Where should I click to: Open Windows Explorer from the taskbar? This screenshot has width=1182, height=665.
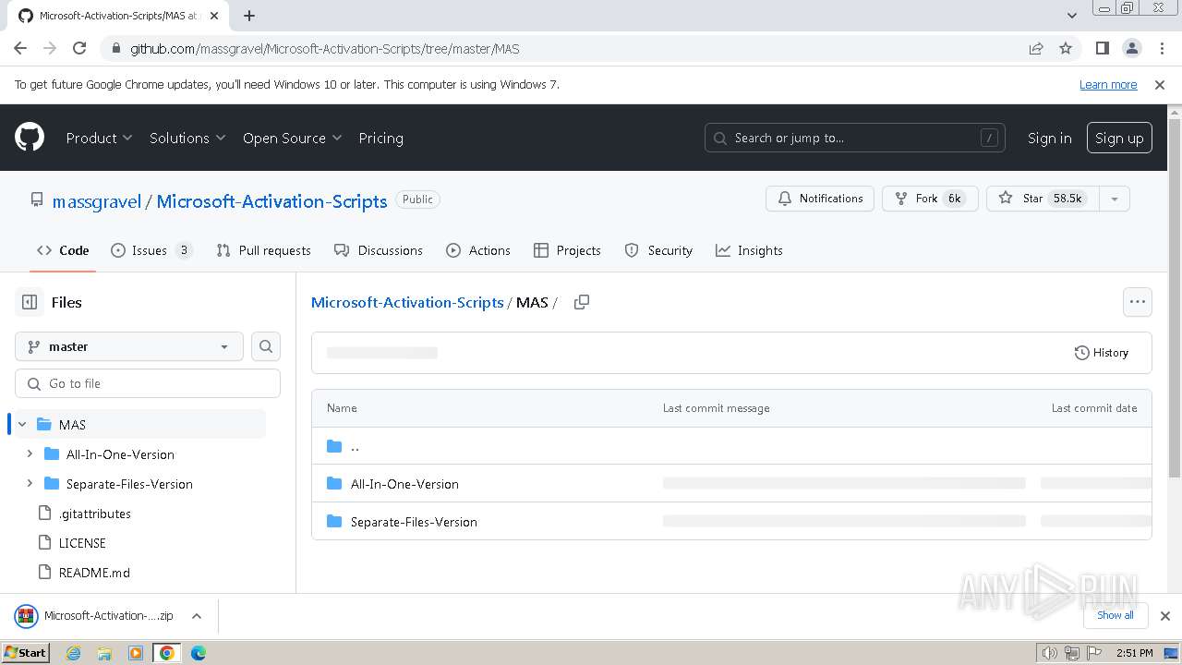pyautogui.click(x=104, y=653)
